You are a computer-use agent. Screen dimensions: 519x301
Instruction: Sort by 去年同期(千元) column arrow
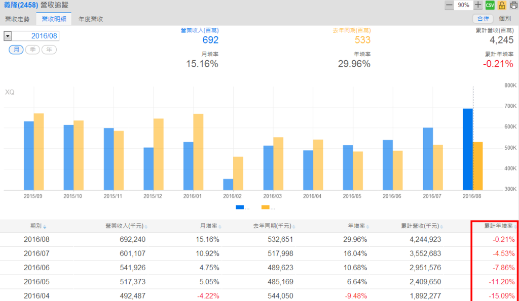[x=294, y=227]
